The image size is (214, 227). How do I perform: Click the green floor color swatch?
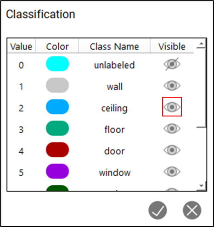click(x=57, y=128)
